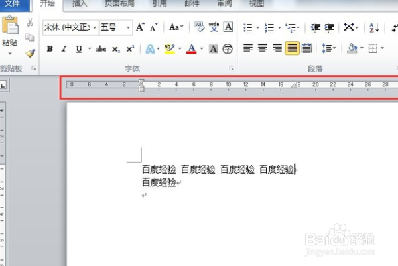The image size is (398, 266).
Task: Toggle Underline formatting
Action: coord(79,48)
